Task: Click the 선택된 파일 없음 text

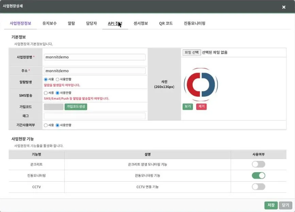Action: 215,52
